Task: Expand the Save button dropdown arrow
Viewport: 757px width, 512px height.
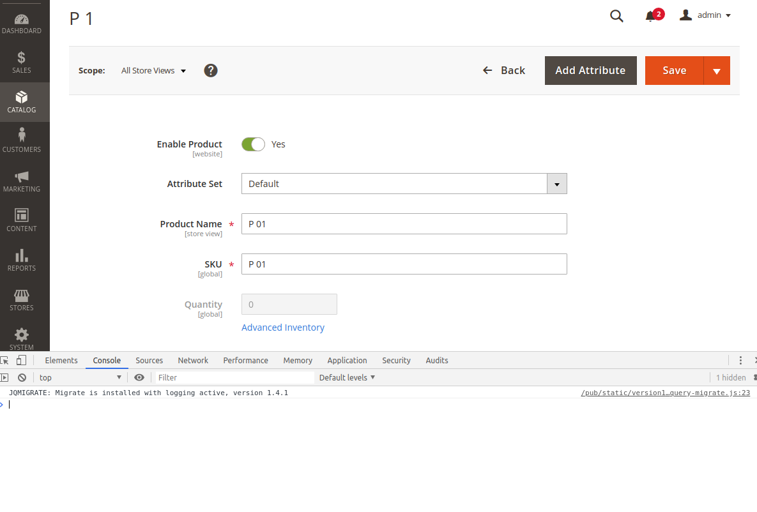Action: pos(717,70)
